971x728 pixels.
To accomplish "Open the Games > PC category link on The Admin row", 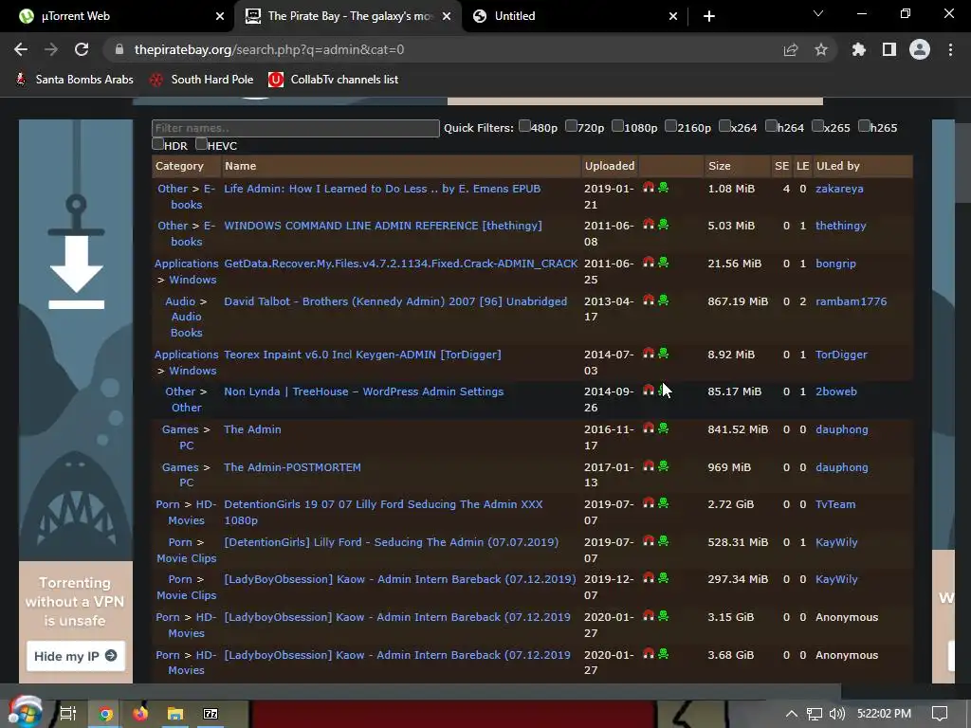I will [x=186, y=437].
